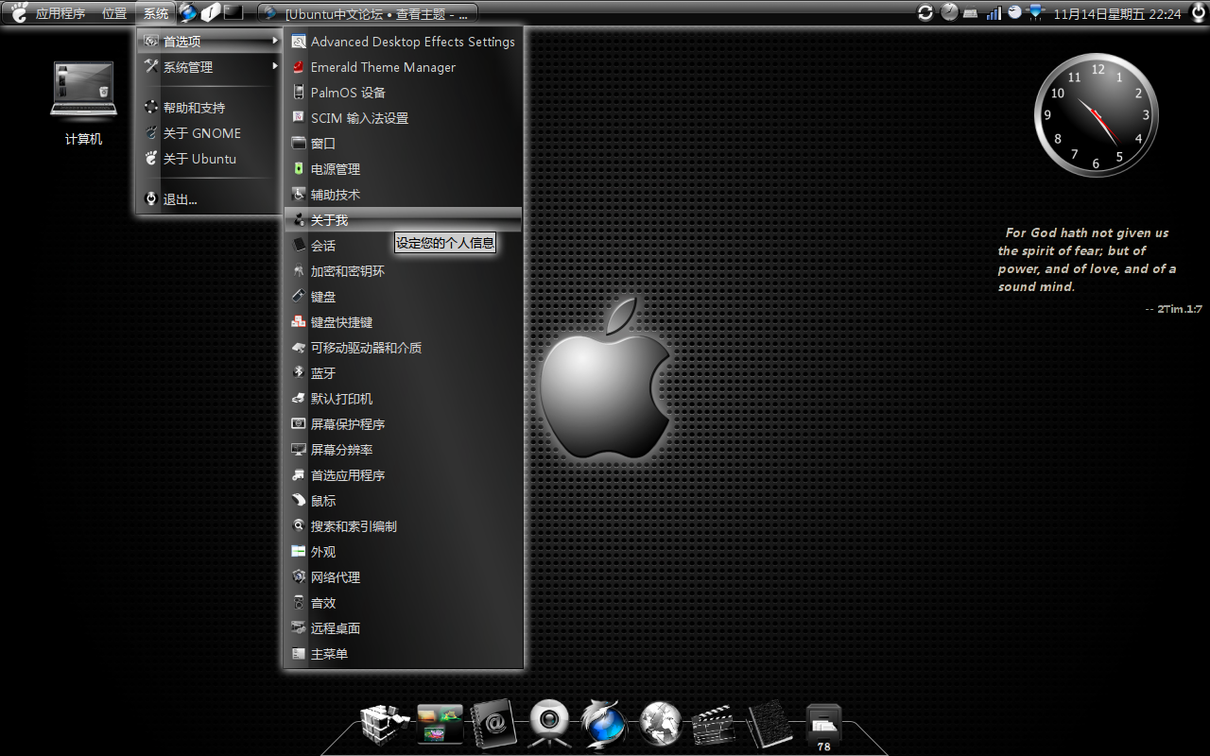Click the network signal bars icon
This screenshot has height=756, width=1210.
coord(994,13)
